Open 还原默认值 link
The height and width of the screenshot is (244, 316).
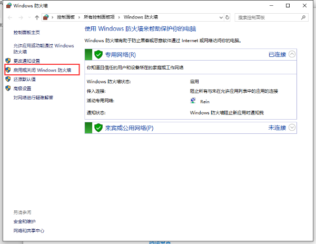click(x=24, y=79)
